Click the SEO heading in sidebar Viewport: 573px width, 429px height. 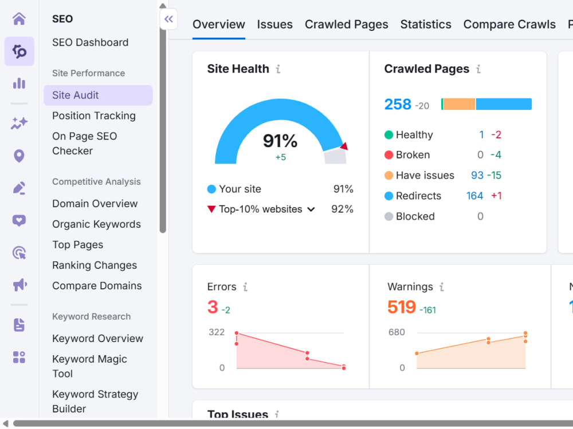(x=62, y=19)
